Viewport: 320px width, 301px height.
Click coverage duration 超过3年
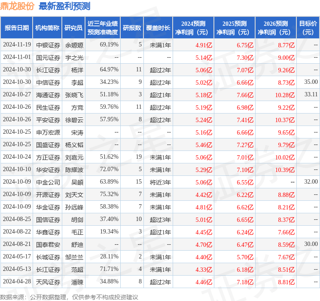(x=160, y=220)
